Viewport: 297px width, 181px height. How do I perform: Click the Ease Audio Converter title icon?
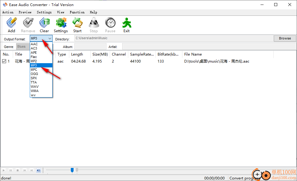point(5,5)
